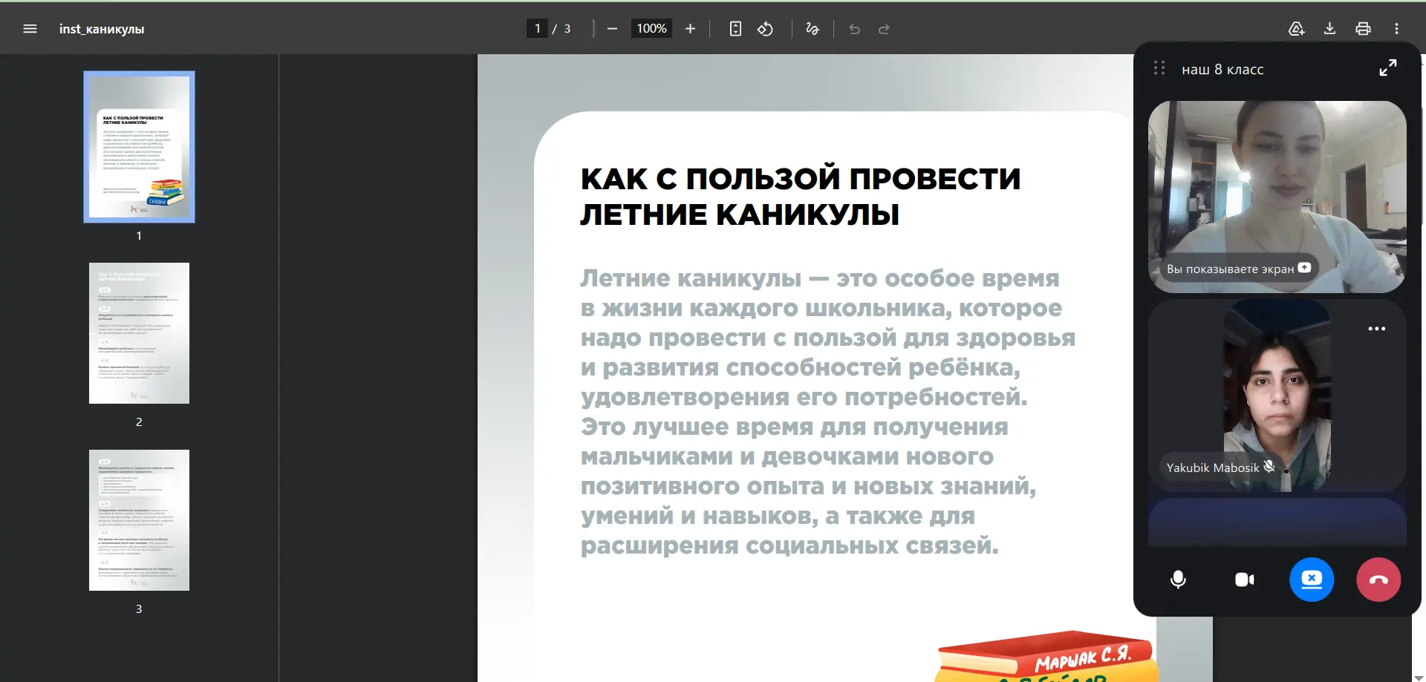Screen dimensions: 1426x682
Task: Open options for Yakubik Mabosik's video
Action: click(1376, 329)
